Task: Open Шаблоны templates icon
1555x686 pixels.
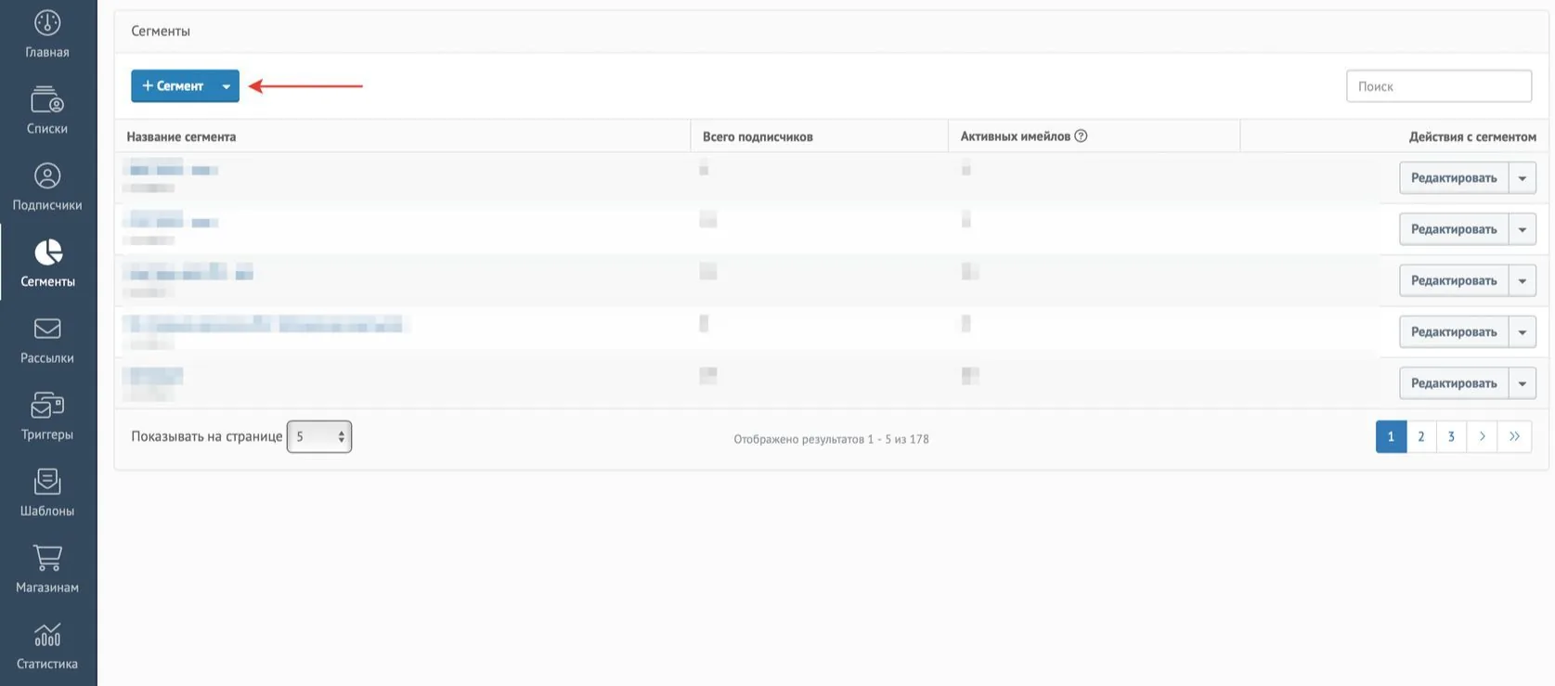Action: [47, 481]
